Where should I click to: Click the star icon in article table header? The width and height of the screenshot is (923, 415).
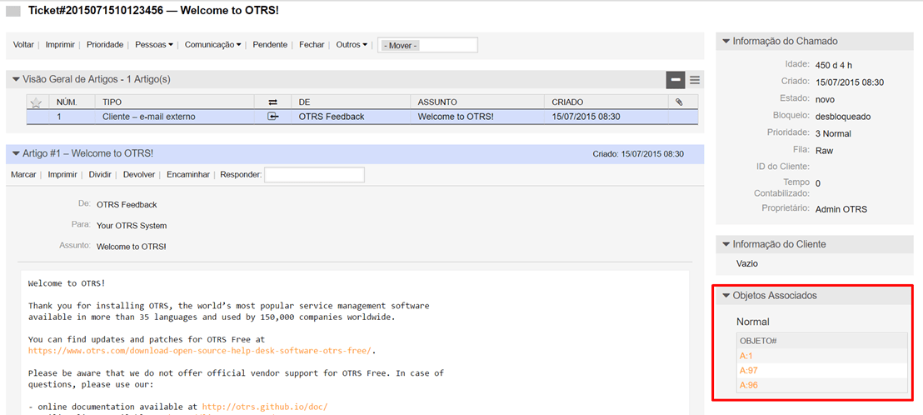(36, 102)
